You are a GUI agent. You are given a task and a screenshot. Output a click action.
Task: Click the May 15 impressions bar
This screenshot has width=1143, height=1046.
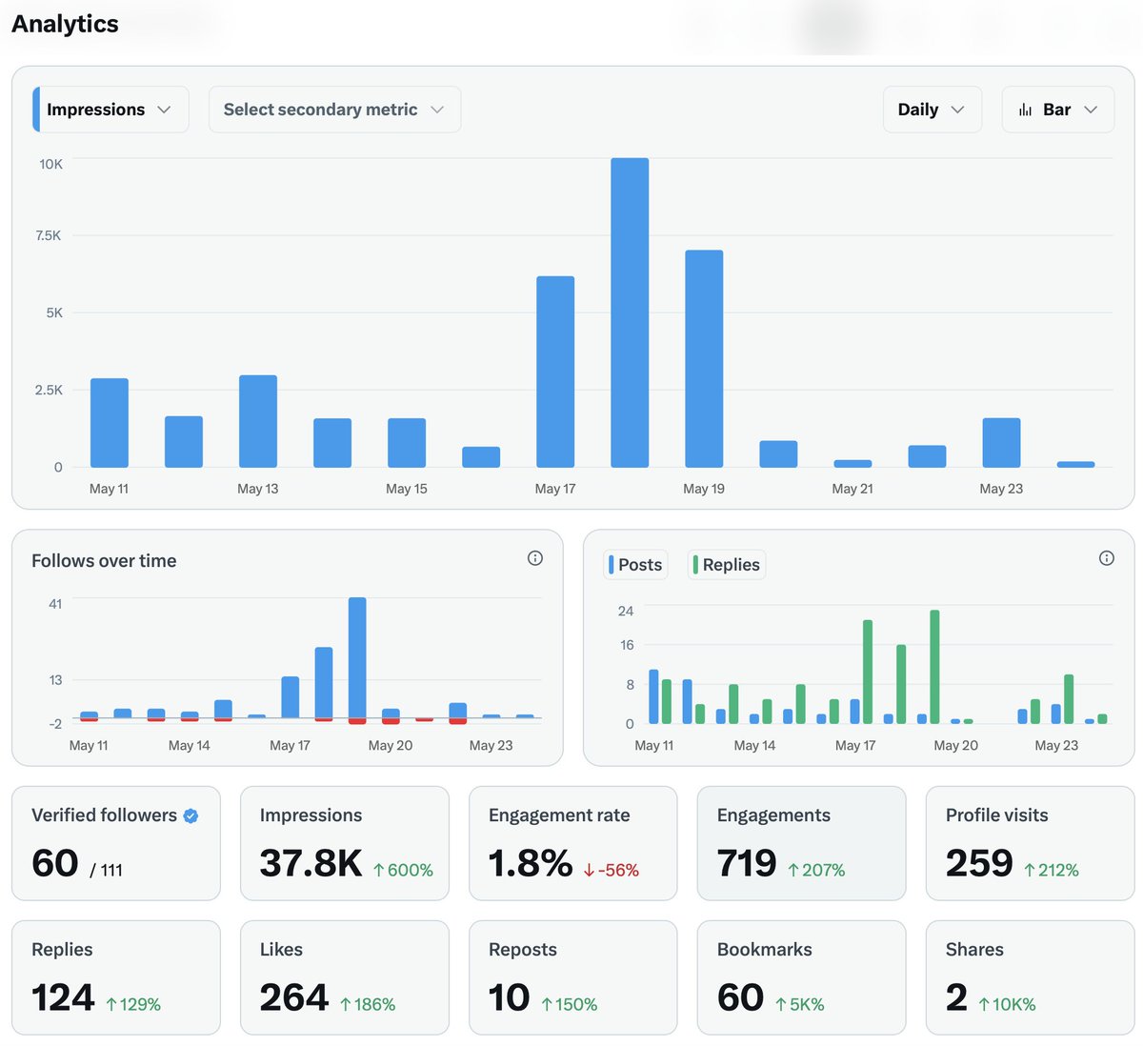(407, 443)
